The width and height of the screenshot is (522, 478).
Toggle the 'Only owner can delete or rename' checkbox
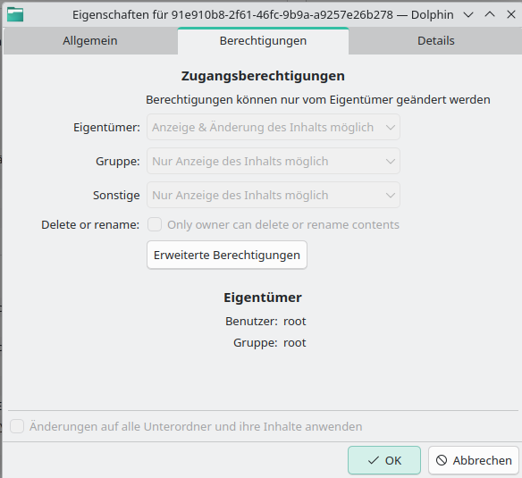155,224
